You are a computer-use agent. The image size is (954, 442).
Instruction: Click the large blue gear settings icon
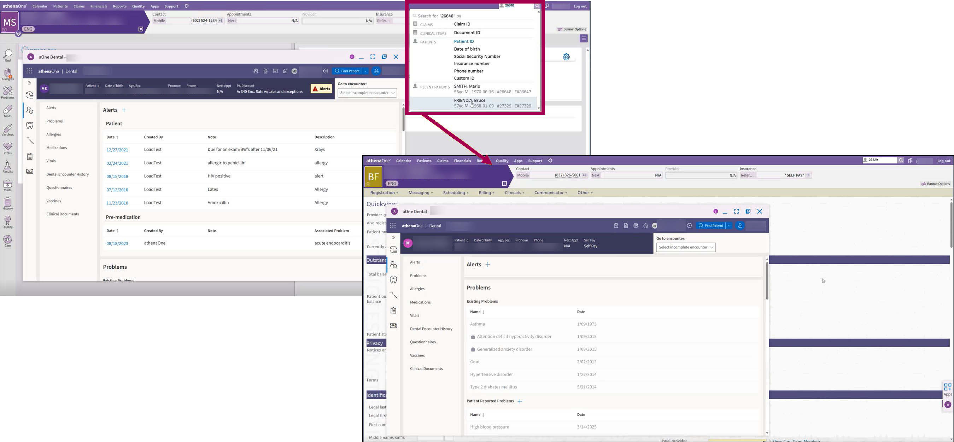(x=566, y=57)
